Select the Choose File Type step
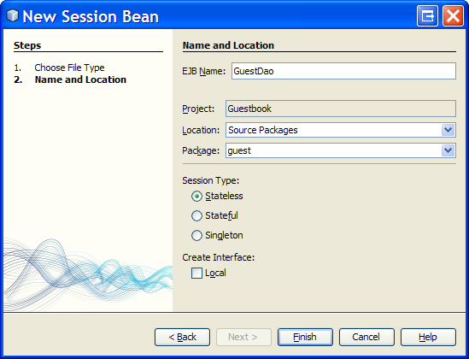Viewport: 469px width, 359px height. pos(69,68)
